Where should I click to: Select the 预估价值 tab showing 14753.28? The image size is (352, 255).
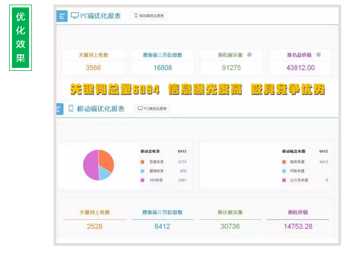(298, 220)
